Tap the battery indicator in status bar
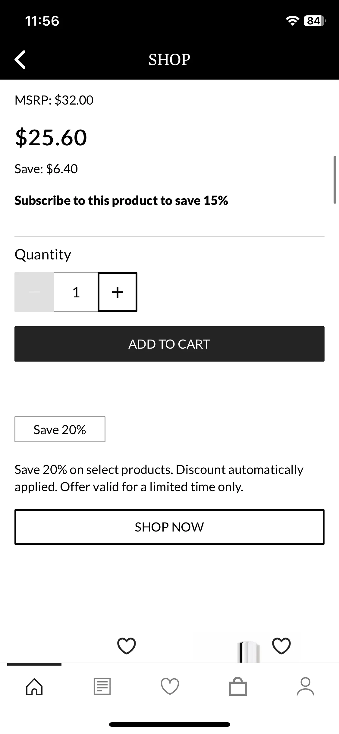The width and height of the screenshot is (339, 734). pyautogui.click(x=315, y=20)
